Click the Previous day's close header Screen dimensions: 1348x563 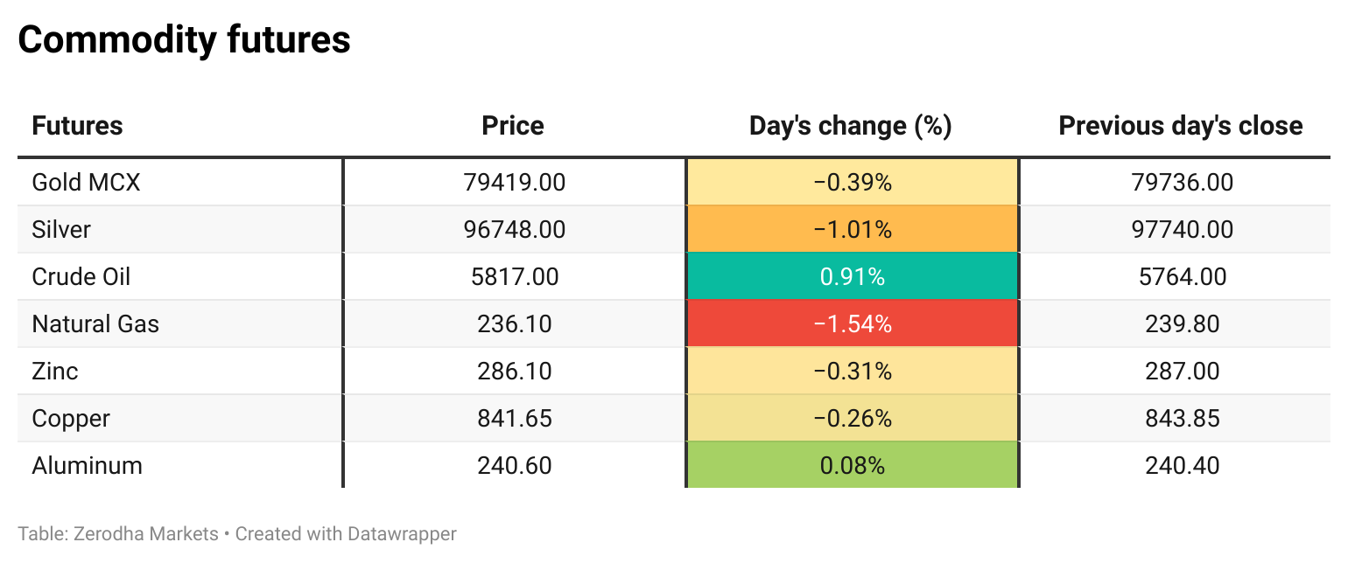tap(1181, 126)
